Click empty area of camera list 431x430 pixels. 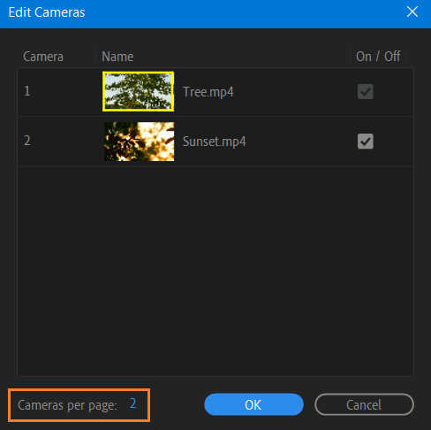tap(215, 271)
